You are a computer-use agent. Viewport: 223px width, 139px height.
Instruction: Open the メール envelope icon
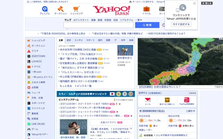pyautogui.click(x=148, y=101)
